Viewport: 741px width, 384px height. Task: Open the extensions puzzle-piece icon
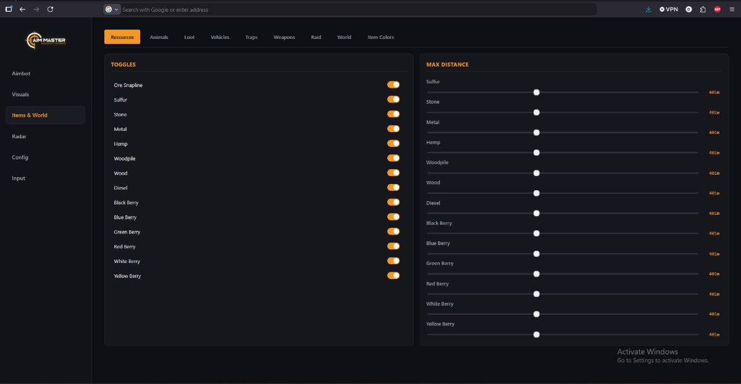click(x=703, y=9)
